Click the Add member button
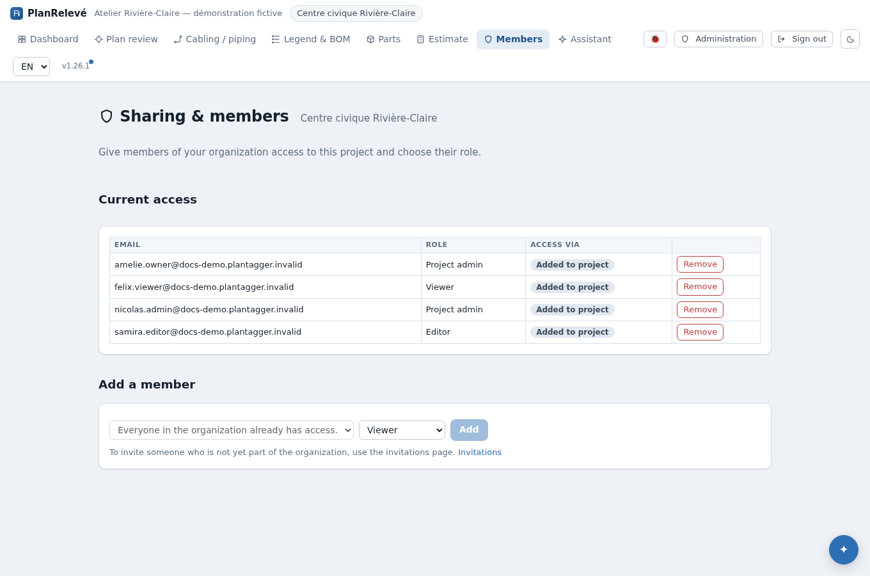 pos(469,430)
